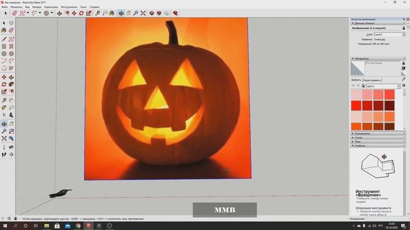Screen dimensions: 410x230
Task: Open the arc tool dropdown arrow in top toolbar
Action: [40, 13]
